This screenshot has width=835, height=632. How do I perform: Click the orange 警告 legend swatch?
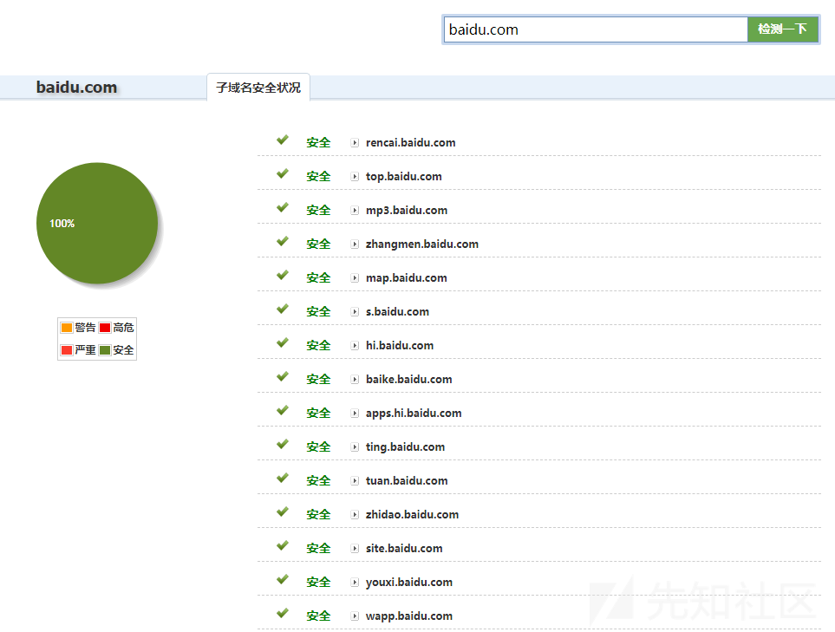pos(67,328)
